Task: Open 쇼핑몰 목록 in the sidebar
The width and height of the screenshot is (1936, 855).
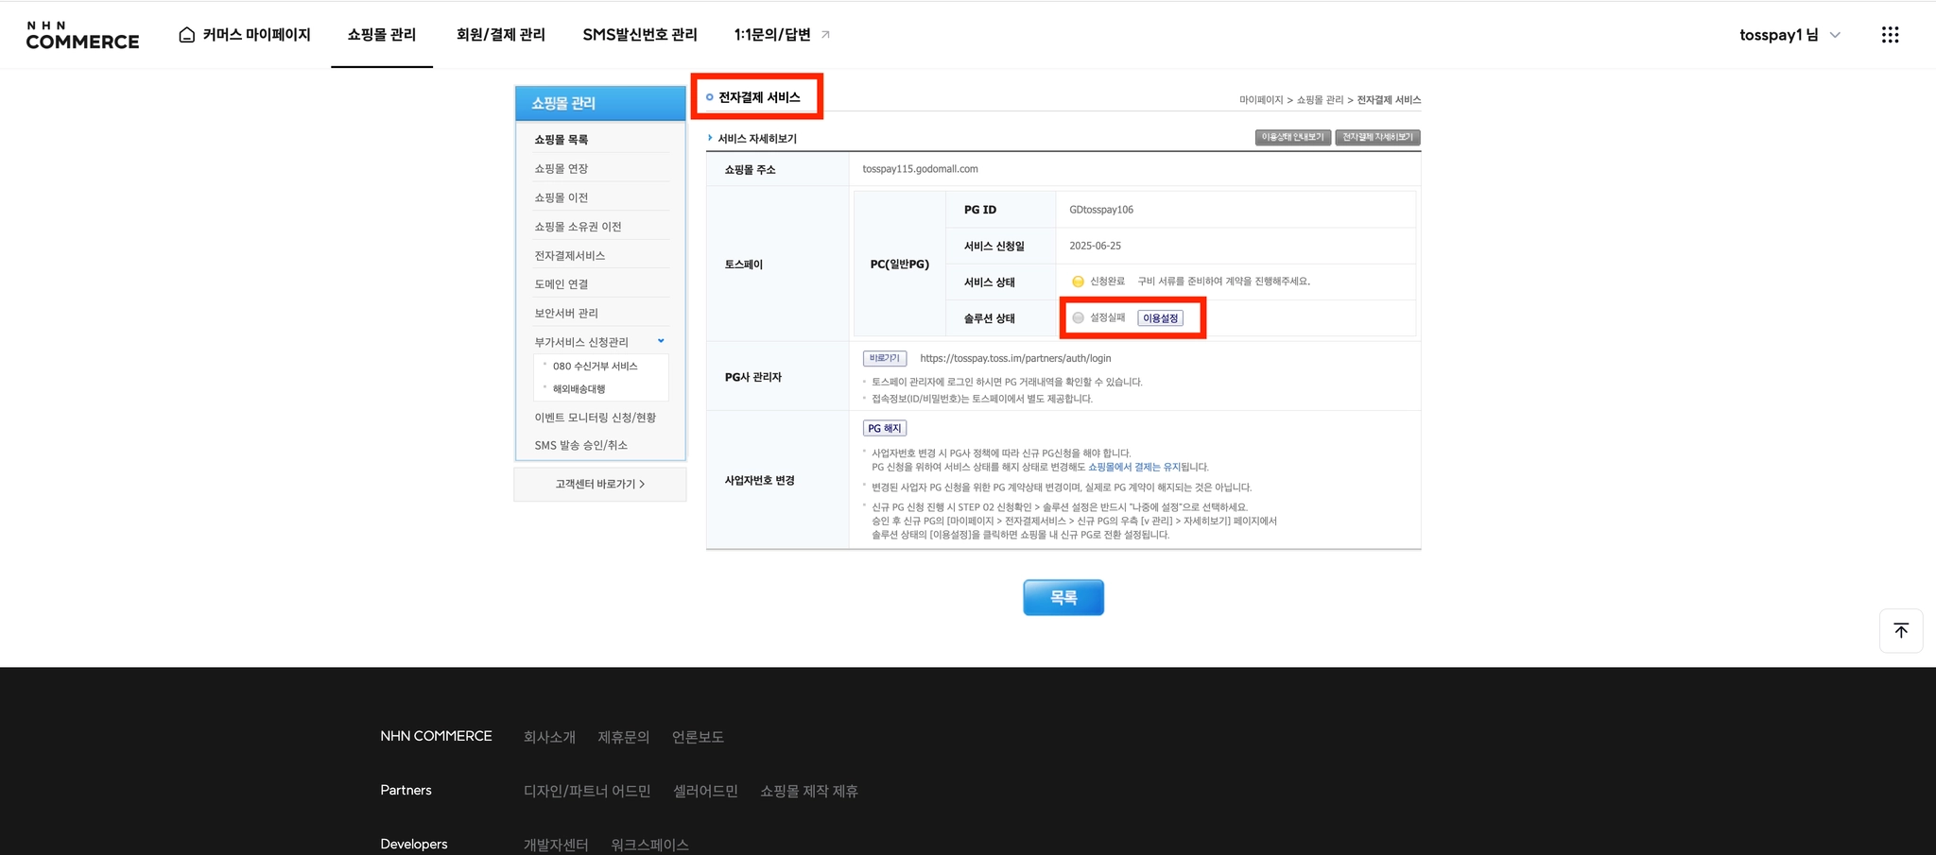Action: [x=562, y=140]
